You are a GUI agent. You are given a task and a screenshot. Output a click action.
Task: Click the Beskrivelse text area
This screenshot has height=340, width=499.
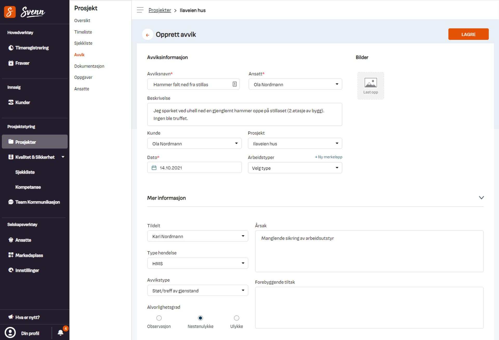click(x=245, y=114)
